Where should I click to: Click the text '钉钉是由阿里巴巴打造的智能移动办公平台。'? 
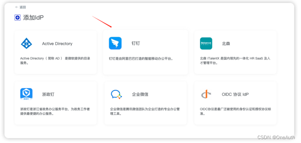pos(141,59)
